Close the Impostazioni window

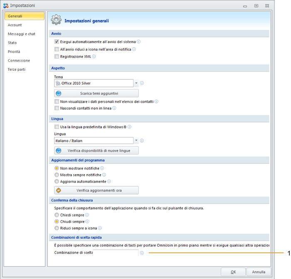coord(267,6)
